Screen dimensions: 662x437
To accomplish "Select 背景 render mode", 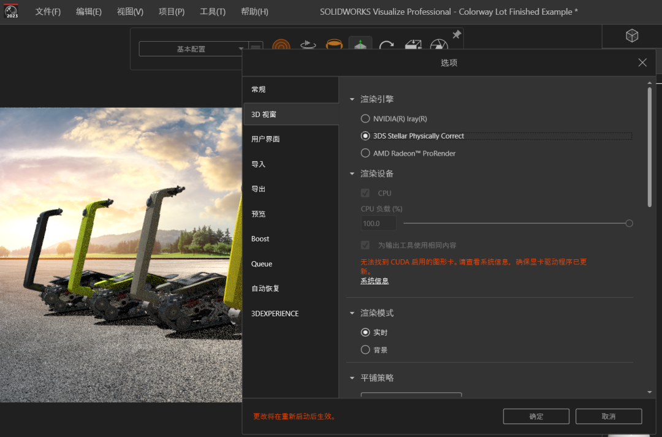I will pos(366,349).
